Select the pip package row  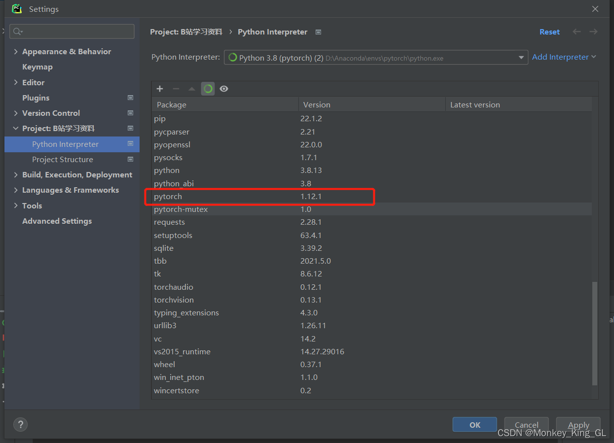pos(372,119)
